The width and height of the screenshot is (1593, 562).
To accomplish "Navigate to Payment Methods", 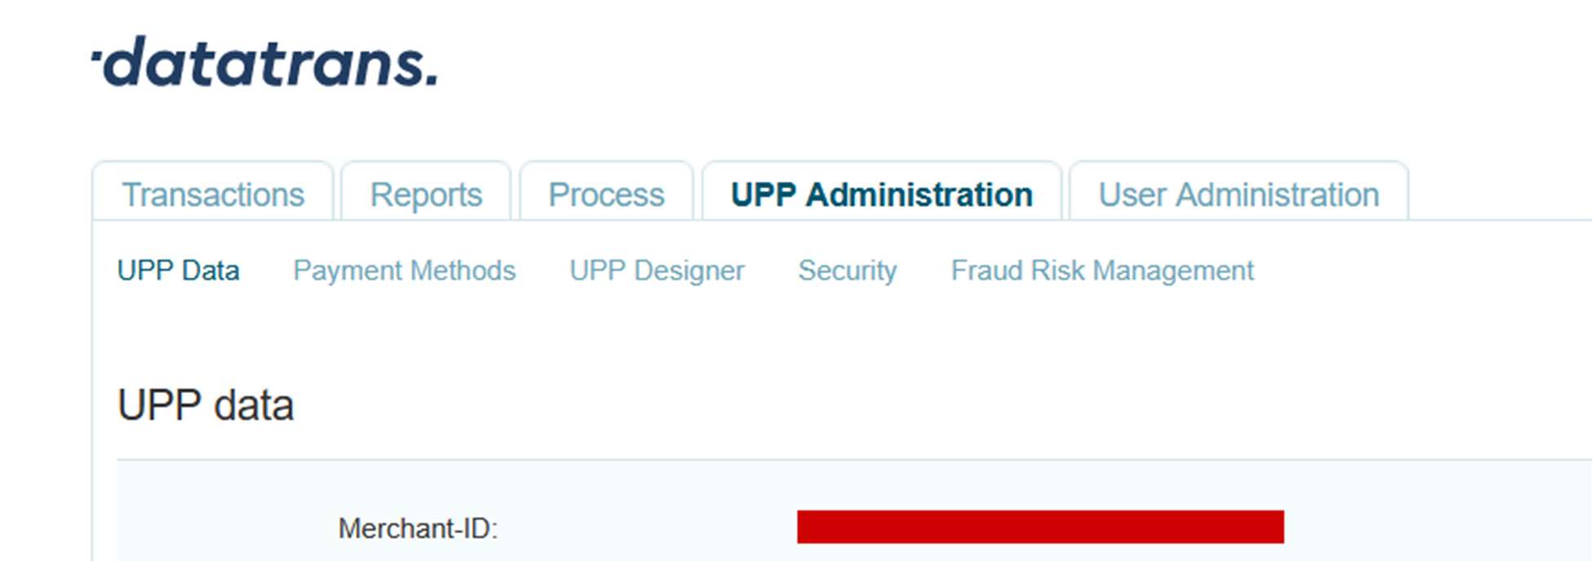I will point(404,271).
